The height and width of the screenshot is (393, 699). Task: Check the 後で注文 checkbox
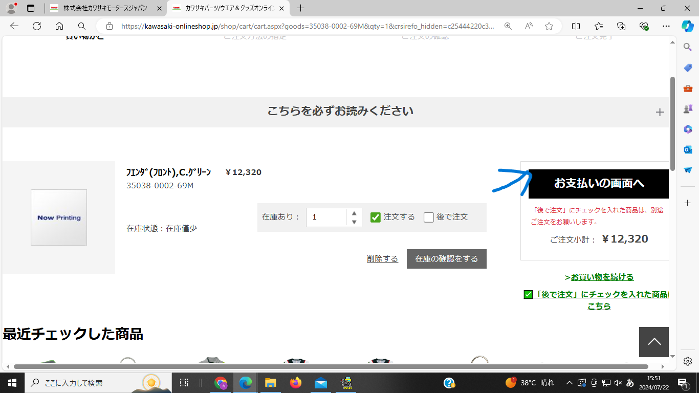click(x=429, y=217)
